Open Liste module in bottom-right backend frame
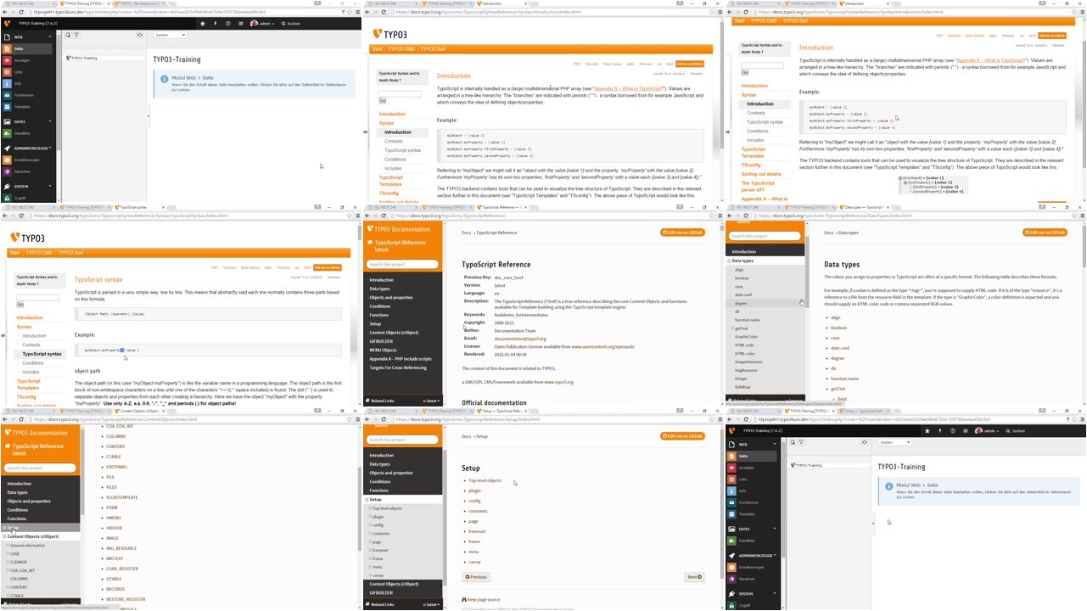Image resolution: width=1087 pixels, height=611 pixels. click(x=753, y=479)
